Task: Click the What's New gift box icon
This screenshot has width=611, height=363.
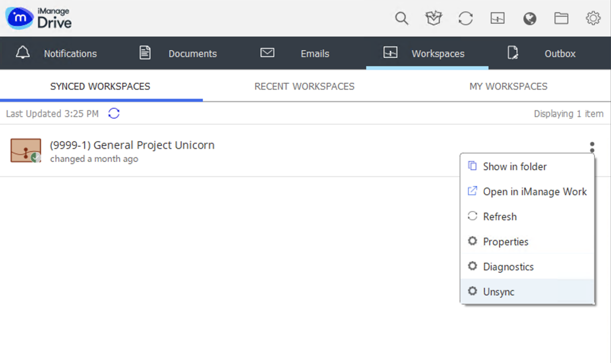Action: [434, 18]
